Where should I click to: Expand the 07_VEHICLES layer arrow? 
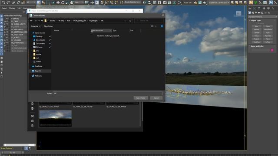coord(5,40)
